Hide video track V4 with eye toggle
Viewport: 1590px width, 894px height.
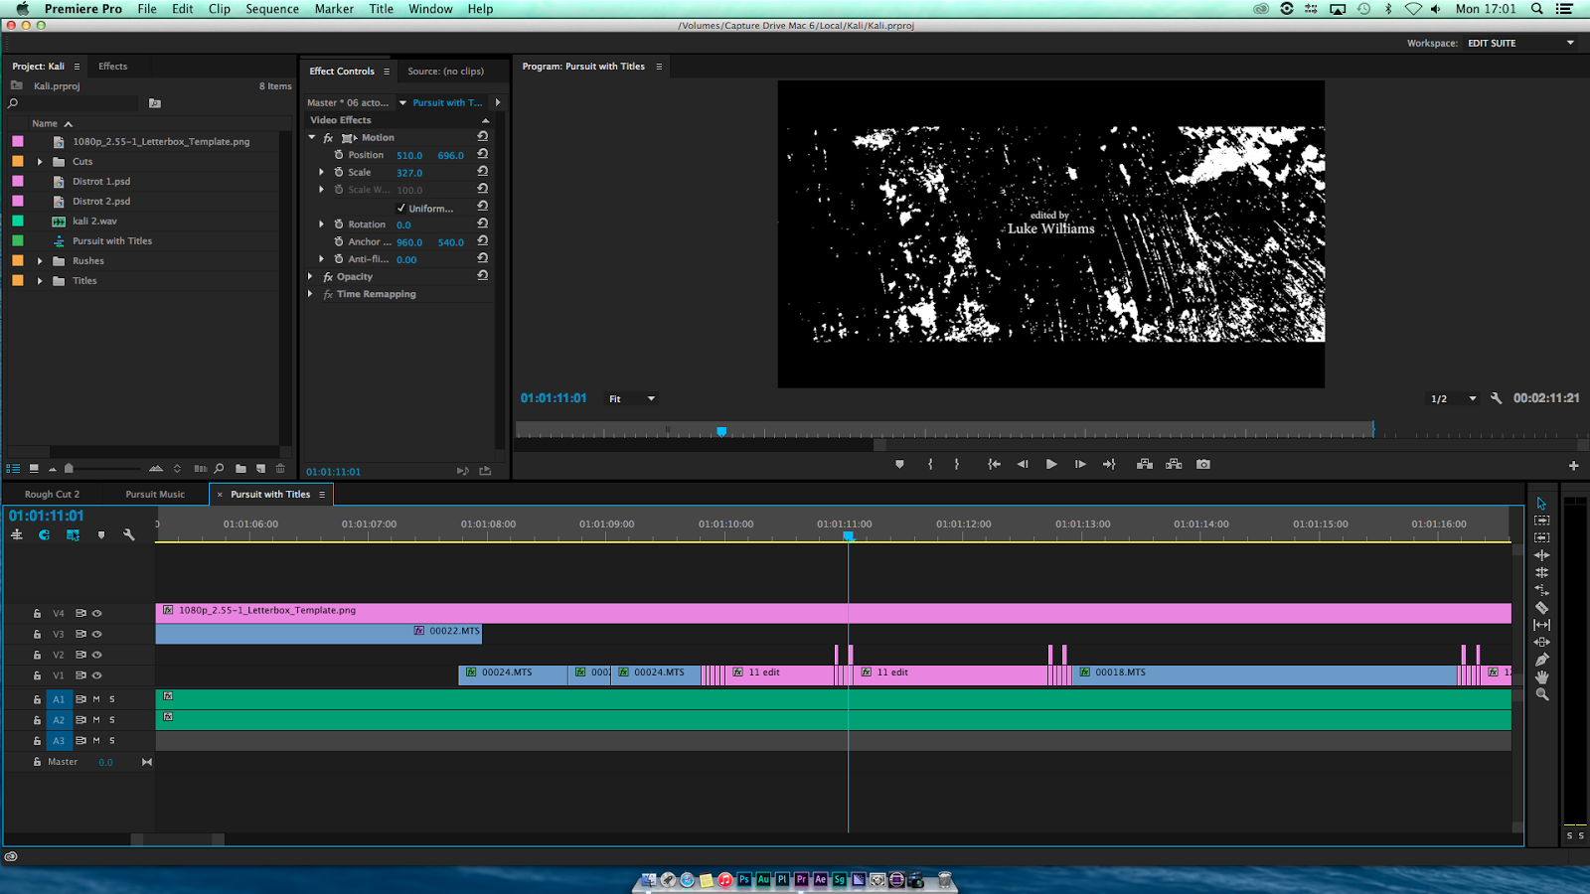pyautogui.click(x=96, y=613)
